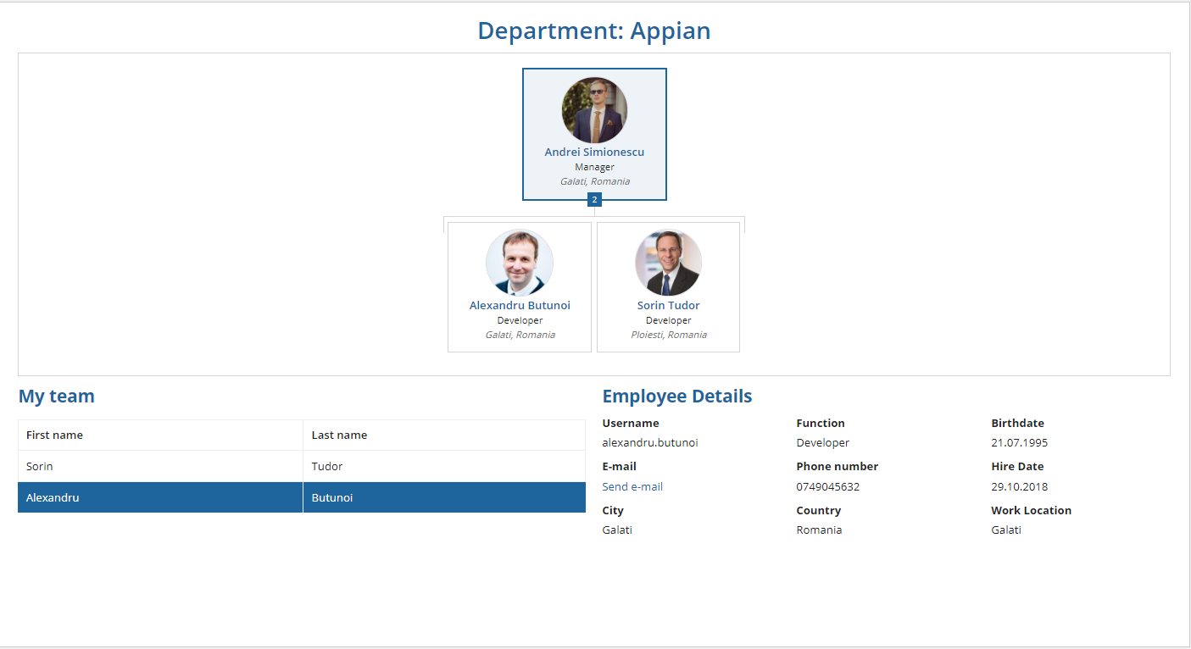The width and height of the screenshot is (1191, 649).
Task: Click the Birthdate field label
Action: click(x=1018, y=424)
